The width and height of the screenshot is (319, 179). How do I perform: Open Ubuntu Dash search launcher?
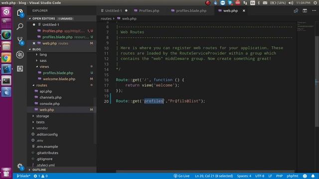point(6,12)
